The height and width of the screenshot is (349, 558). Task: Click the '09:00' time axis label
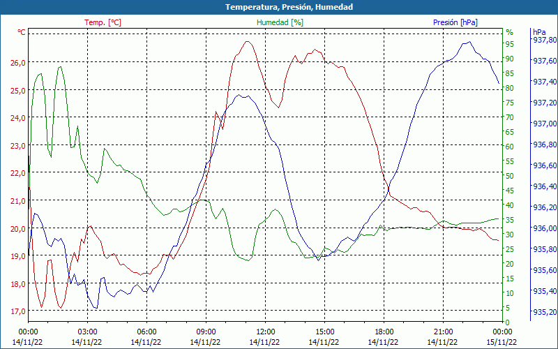click(x=206, y=332)
